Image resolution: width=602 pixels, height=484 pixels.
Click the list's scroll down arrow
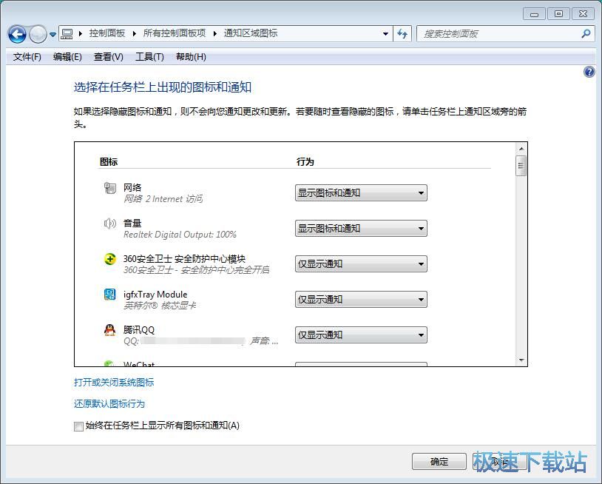pyautogui.click(x=521, y=360)
